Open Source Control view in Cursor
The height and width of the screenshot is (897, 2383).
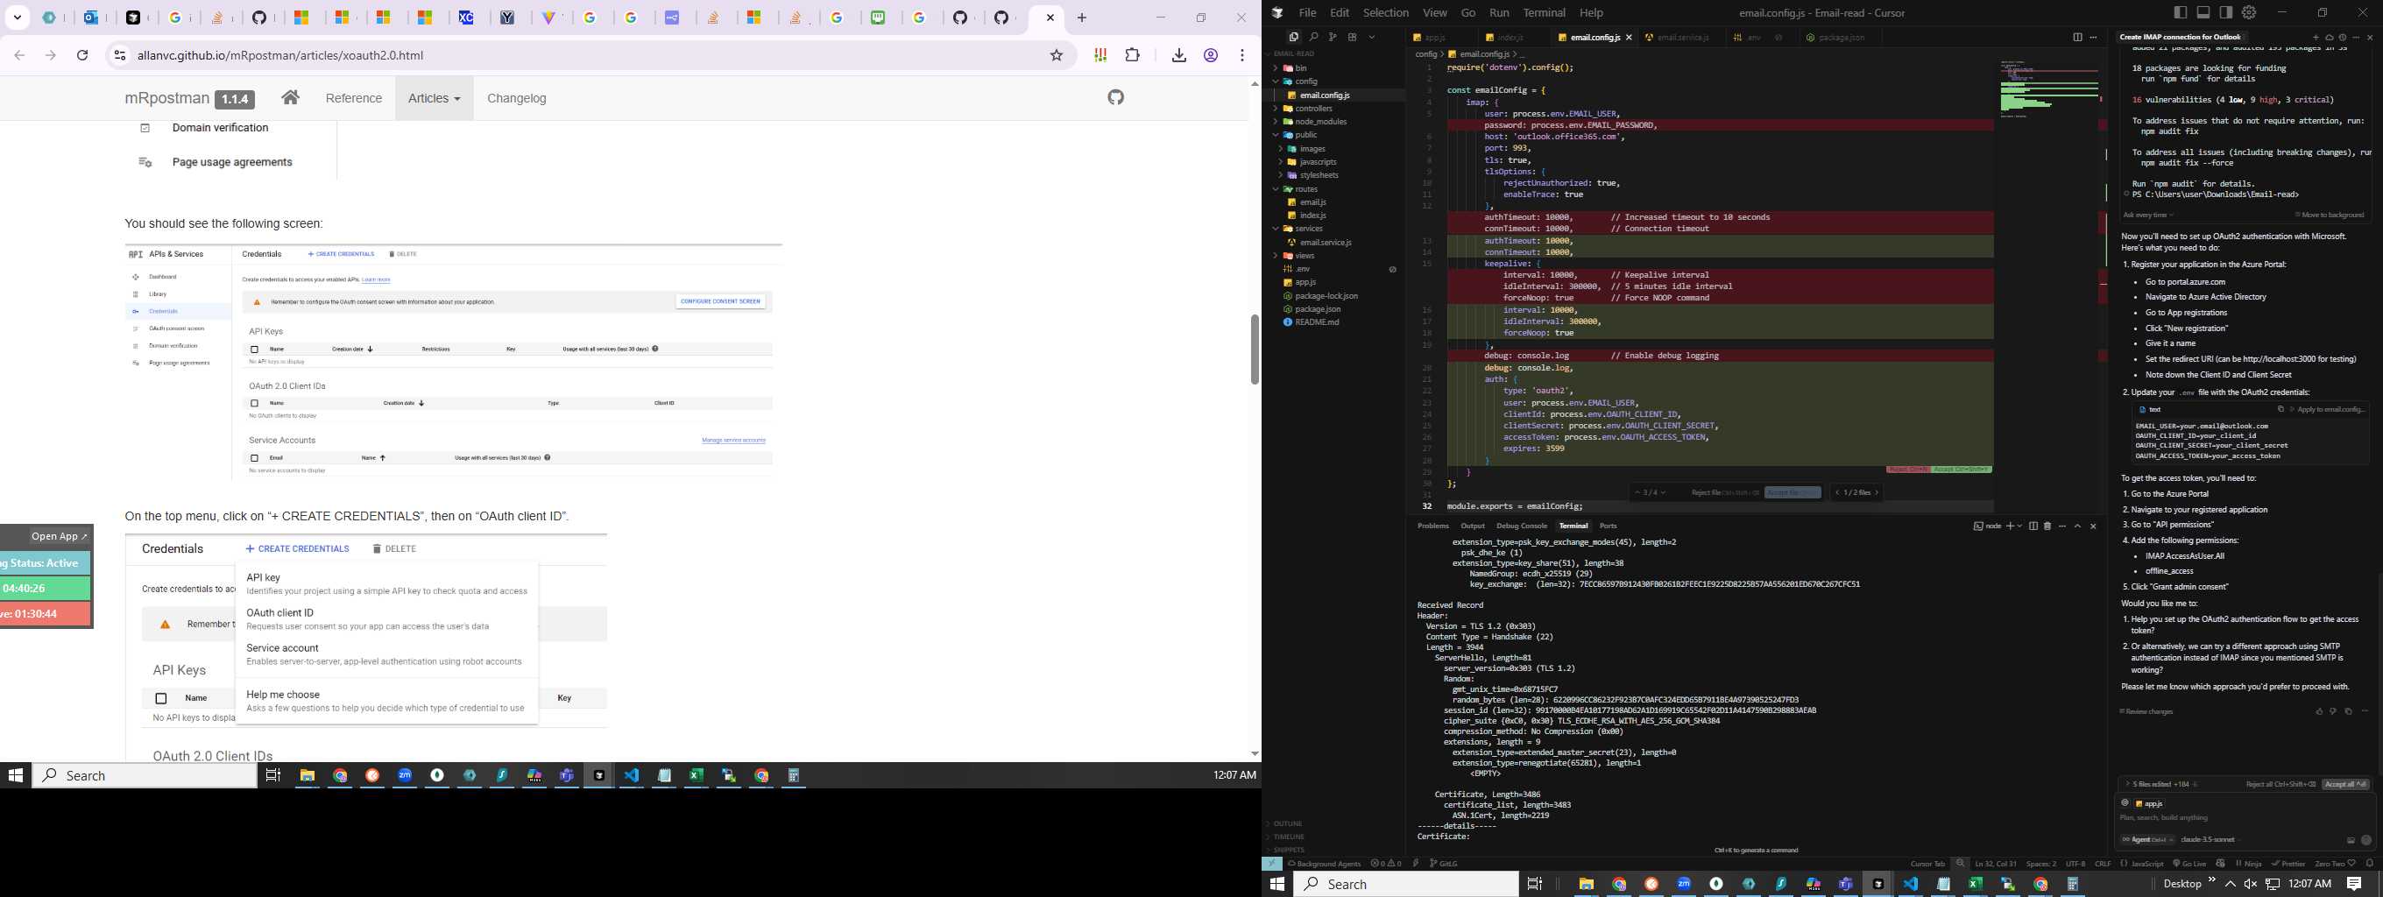pos(1332,37)
